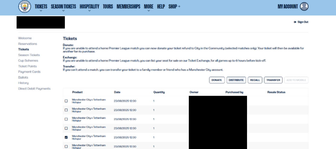Click the Resale Status column header
The height and width of the screenshot is (149, 336).
(276, 92)
